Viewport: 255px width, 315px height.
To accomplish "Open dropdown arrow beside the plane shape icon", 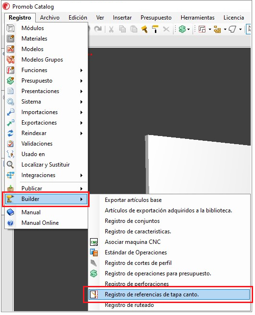I will click(x=240, y=30).
